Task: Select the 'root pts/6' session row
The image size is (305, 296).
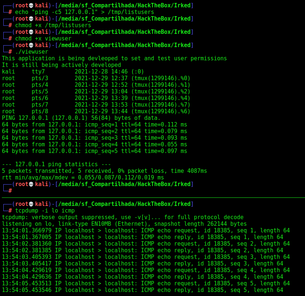Action: (x=96, y=98)
